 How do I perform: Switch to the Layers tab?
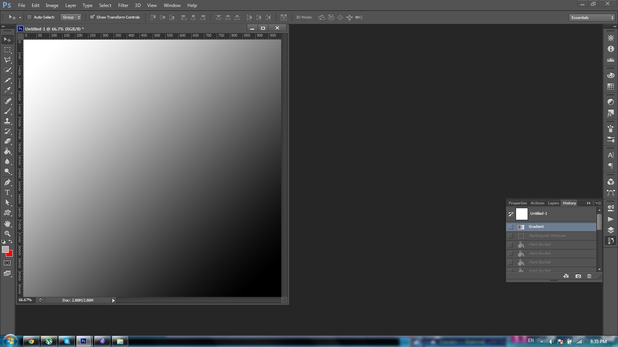coord(553,203)
